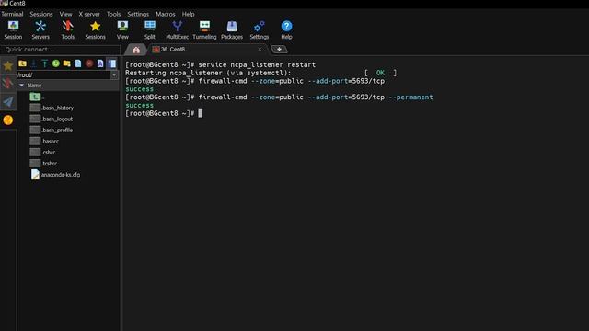This screenshot has height=331, width=589.
Task: Open the Settings menu
Action: pos(138,14)
